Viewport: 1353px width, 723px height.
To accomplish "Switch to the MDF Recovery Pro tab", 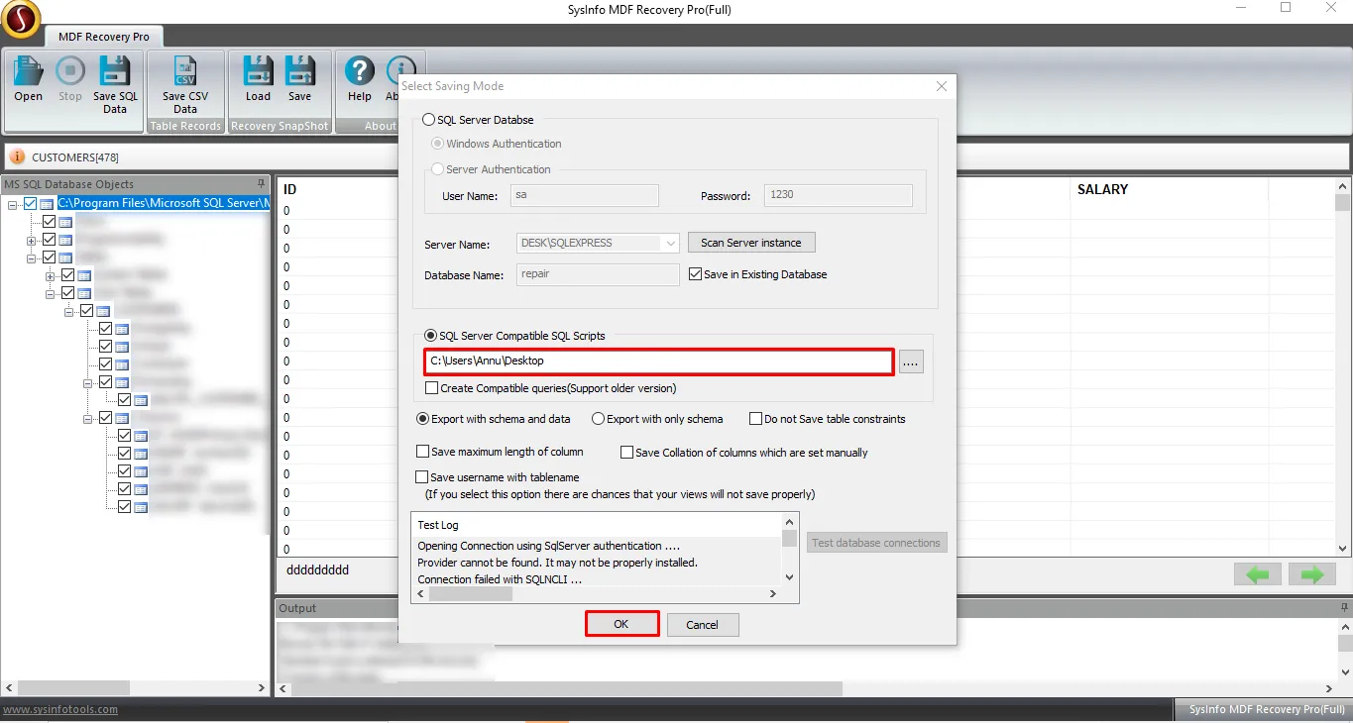I will (x=104, y=37).
